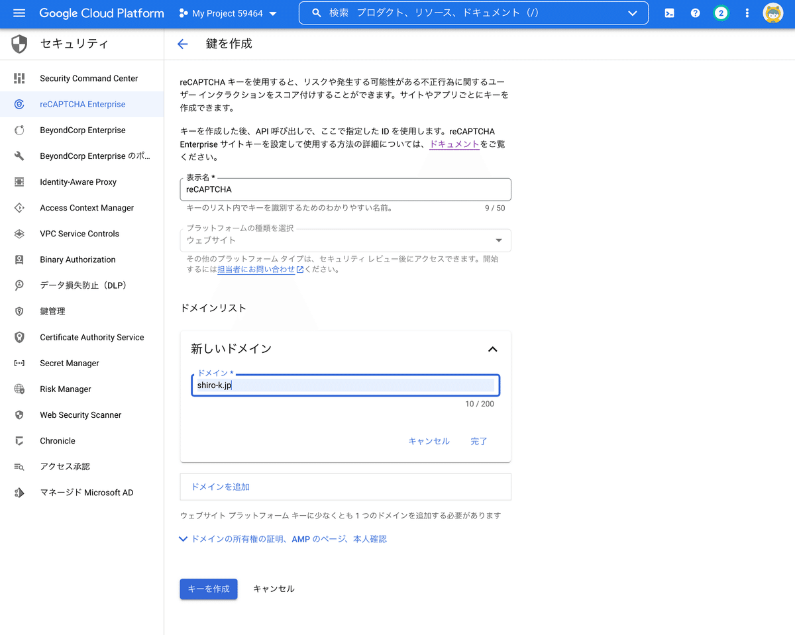Click the Binary Authorization icon
The width and height of the screenshot is (795, 635).
(x=19, y=260)
